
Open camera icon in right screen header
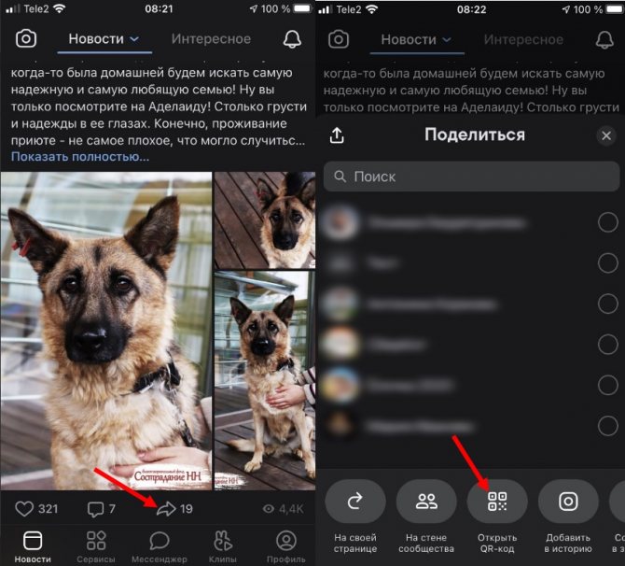click(x=339, y=39)
